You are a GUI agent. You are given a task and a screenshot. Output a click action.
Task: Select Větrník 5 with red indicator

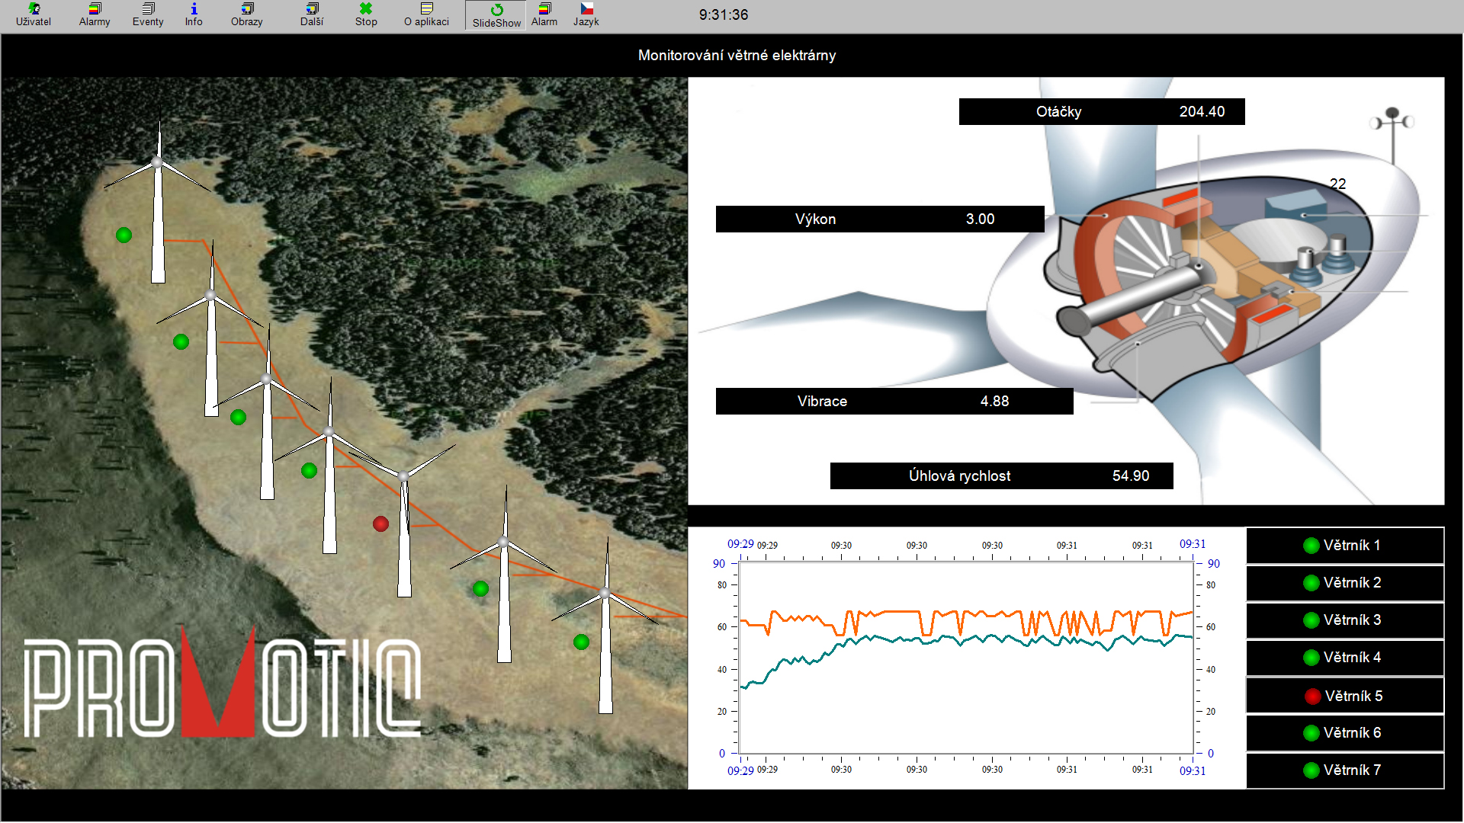coord(1345,696)
